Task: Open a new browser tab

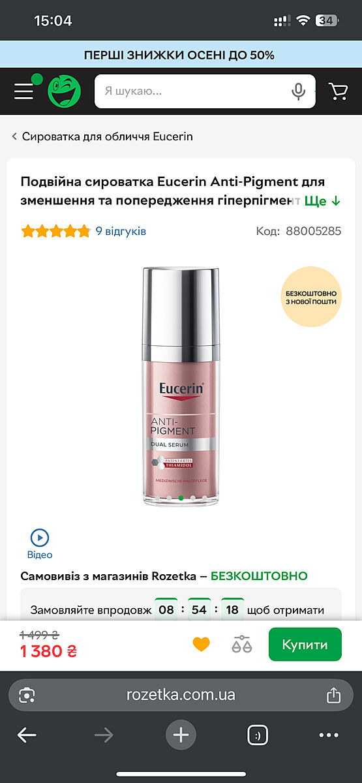Action: [x=181, y=735]
